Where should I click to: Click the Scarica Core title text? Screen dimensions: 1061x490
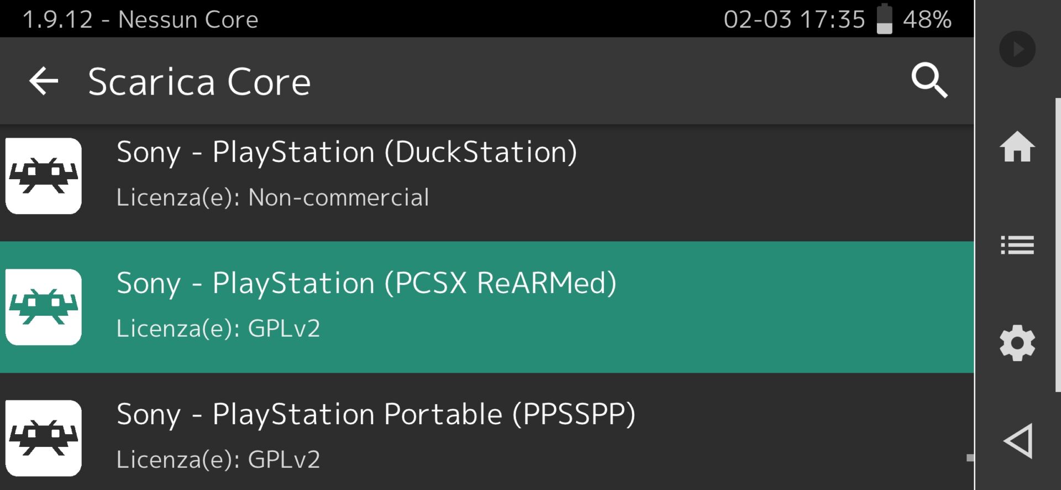click(199, 82)
